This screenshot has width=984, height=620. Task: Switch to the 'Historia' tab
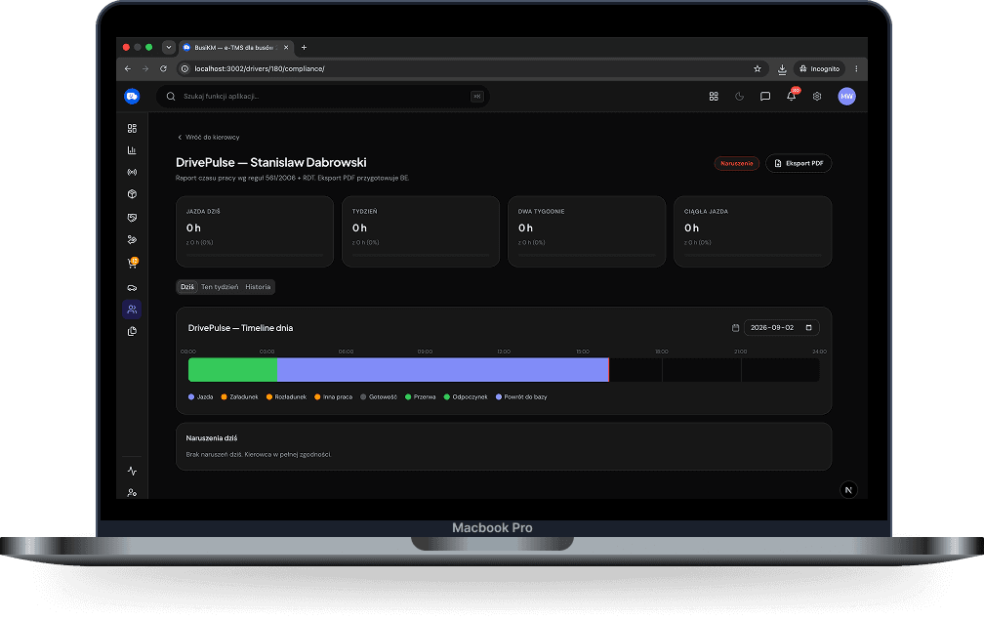[x=258, y=287]
